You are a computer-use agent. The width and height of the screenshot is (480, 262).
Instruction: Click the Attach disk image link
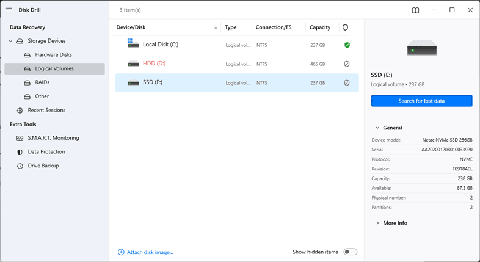pyautogui.click(x=150, y=252)
